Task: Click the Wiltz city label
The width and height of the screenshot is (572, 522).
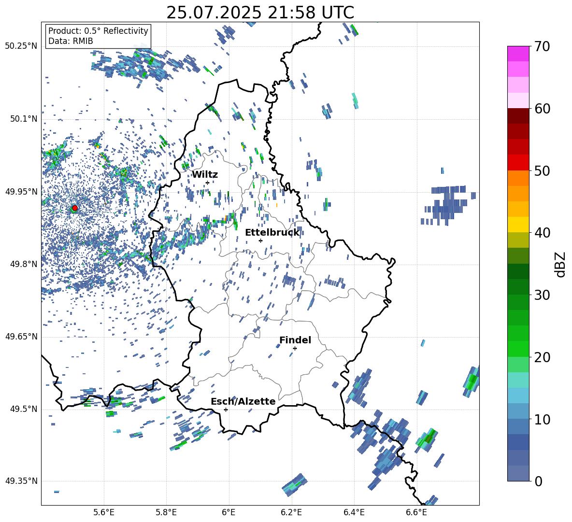Action: coord(205,174)
